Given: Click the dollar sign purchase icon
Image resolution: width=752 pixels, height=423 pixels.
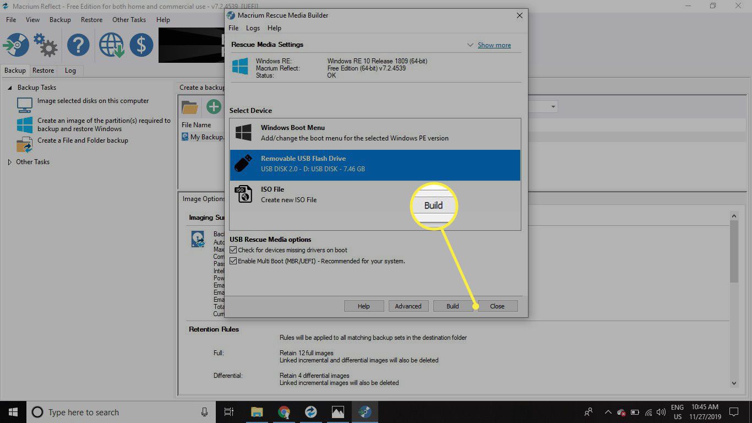Looking at the screenshot, I should 141,45.
